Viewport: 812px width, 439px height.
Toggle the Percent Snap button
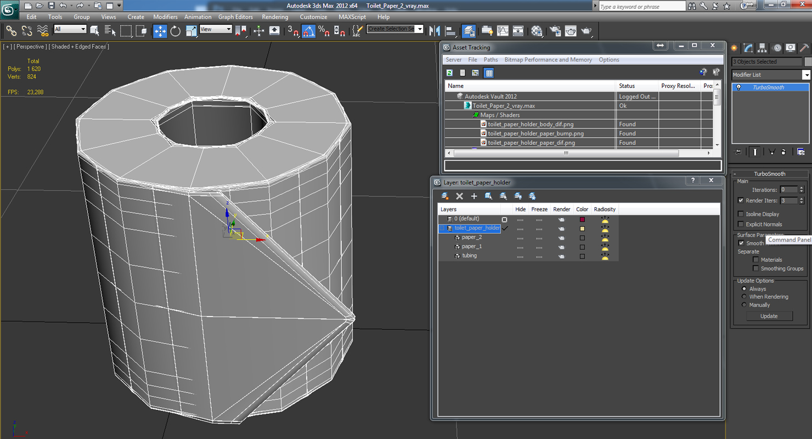[324, 31]
